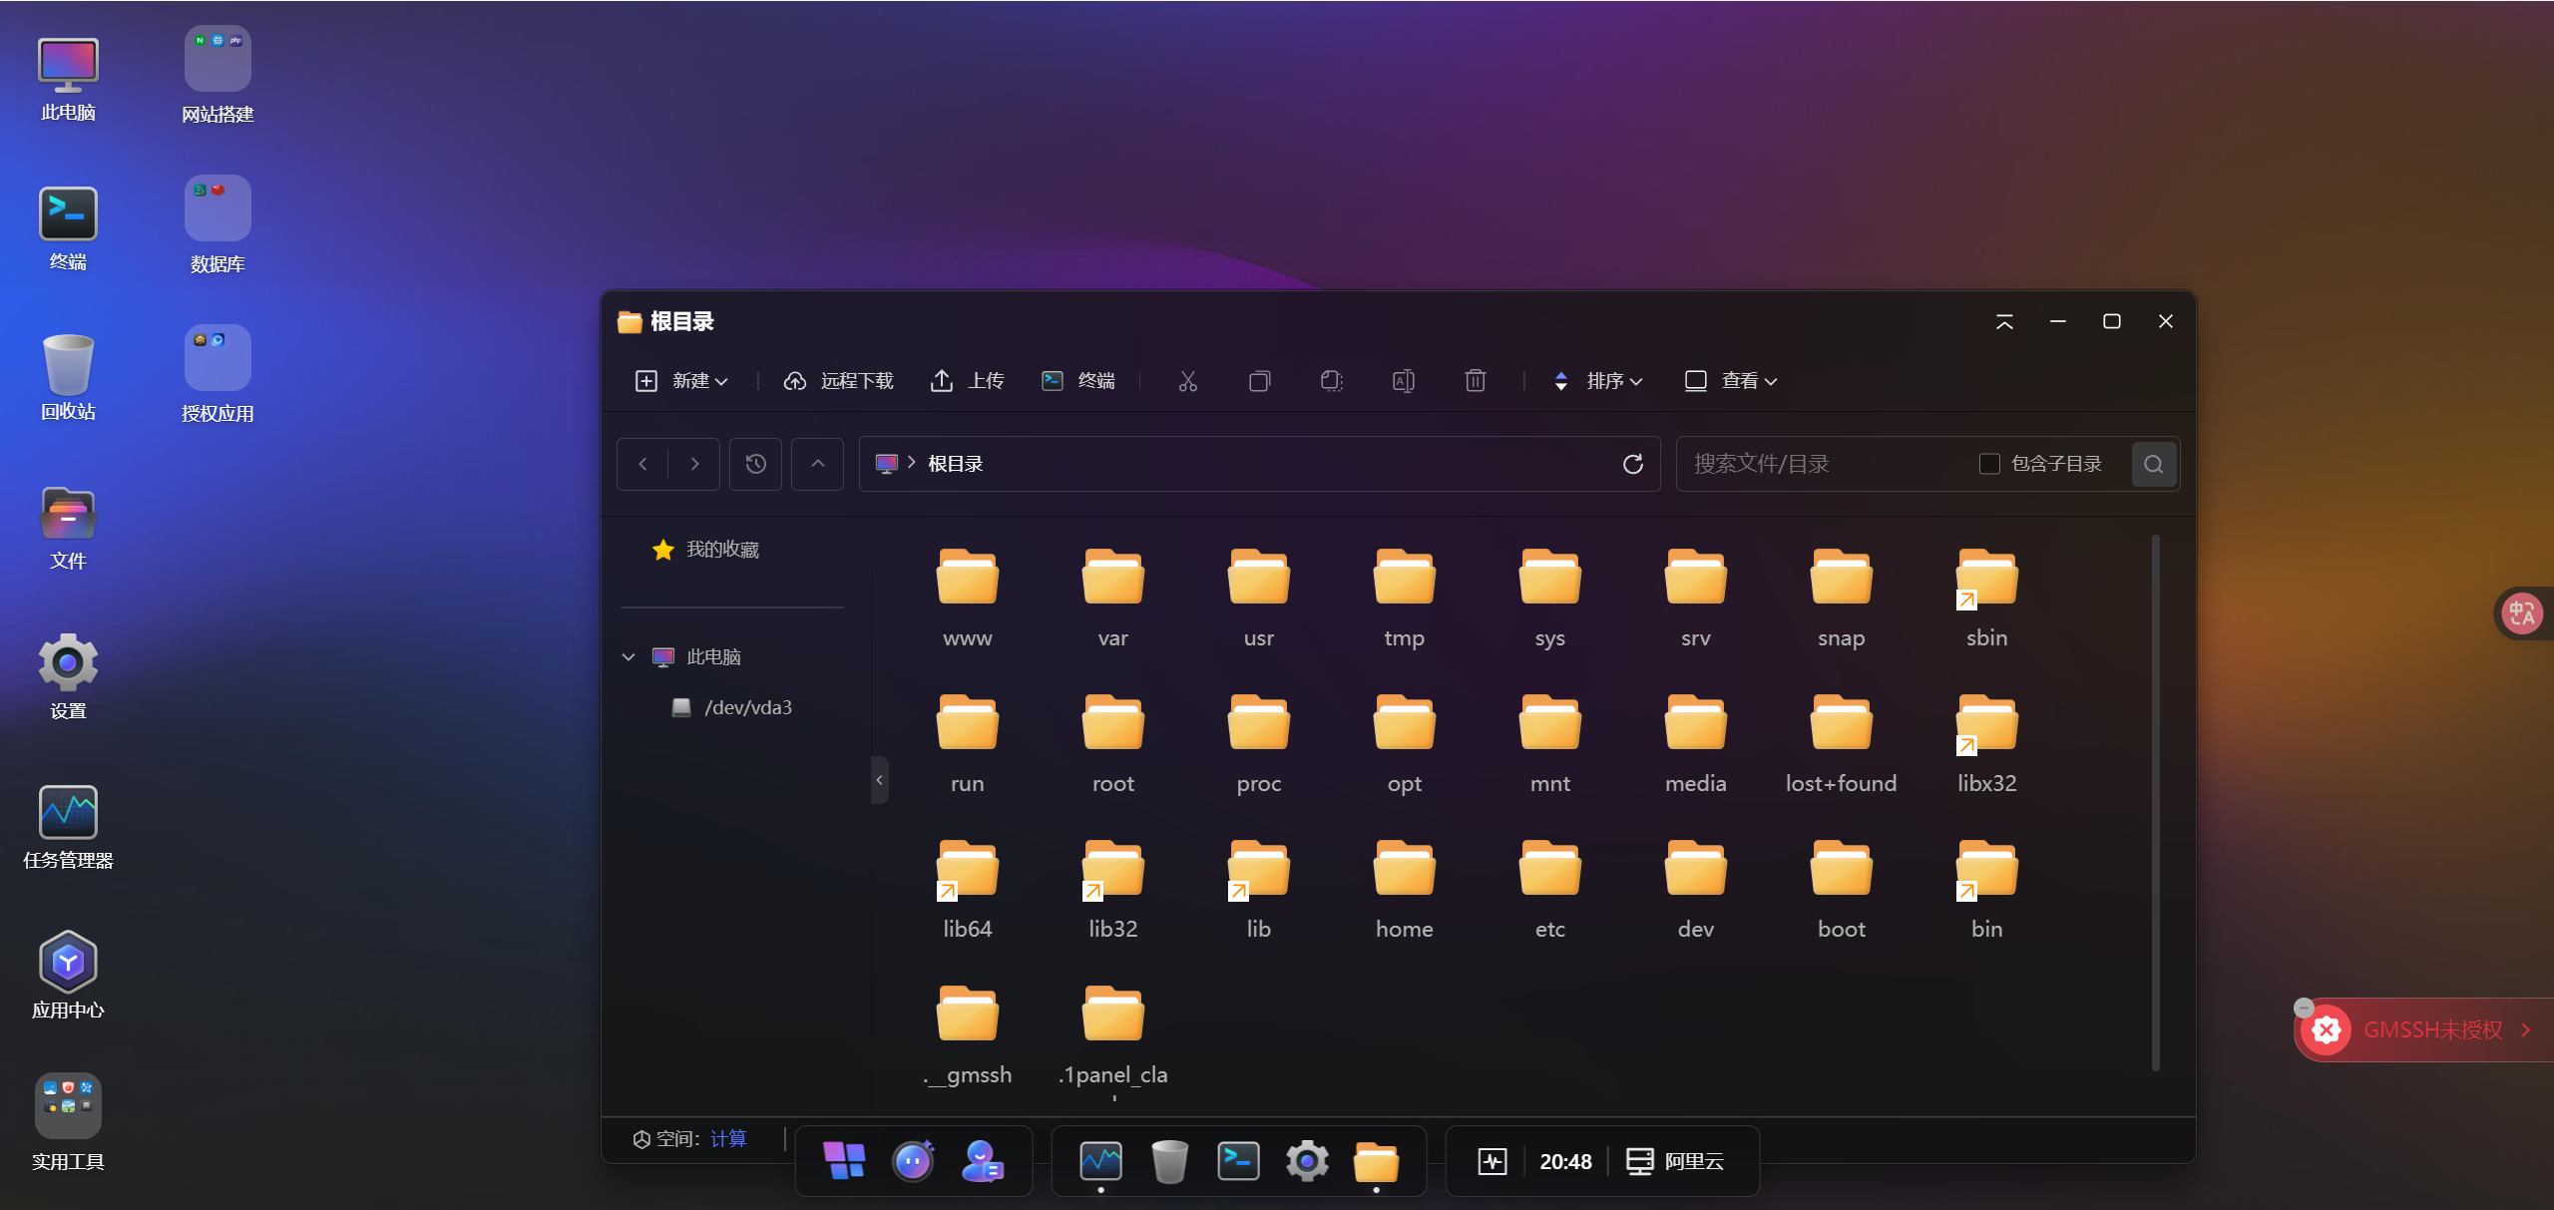Image resolution: width=2554 pixels, height=1210 pixels.
Task: Click the cut scissors icon in toolbar
Action: [x=1187, y=381]
